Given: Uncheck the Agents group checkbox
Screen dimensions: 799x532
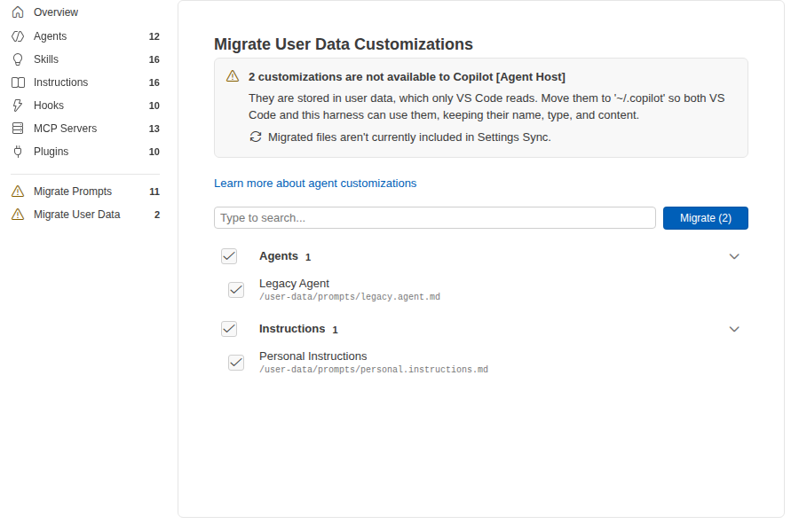Looking at the screenshot, I should pyautogui.click(x=229, y=256).
